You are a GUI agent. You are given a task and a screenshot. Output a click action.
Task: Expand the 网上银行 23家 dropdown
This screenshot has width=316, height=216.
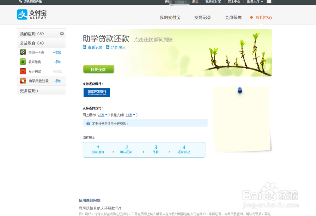point(101,115)
